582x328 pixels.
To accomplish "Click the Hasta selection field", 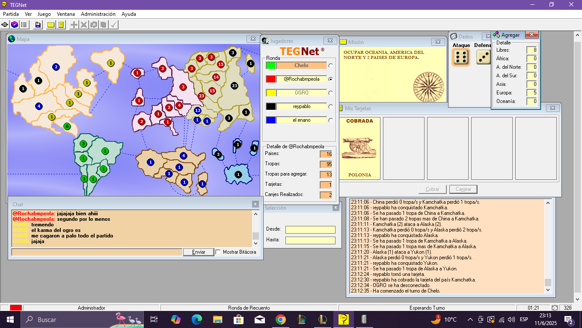I will click(x=310, y=240).
